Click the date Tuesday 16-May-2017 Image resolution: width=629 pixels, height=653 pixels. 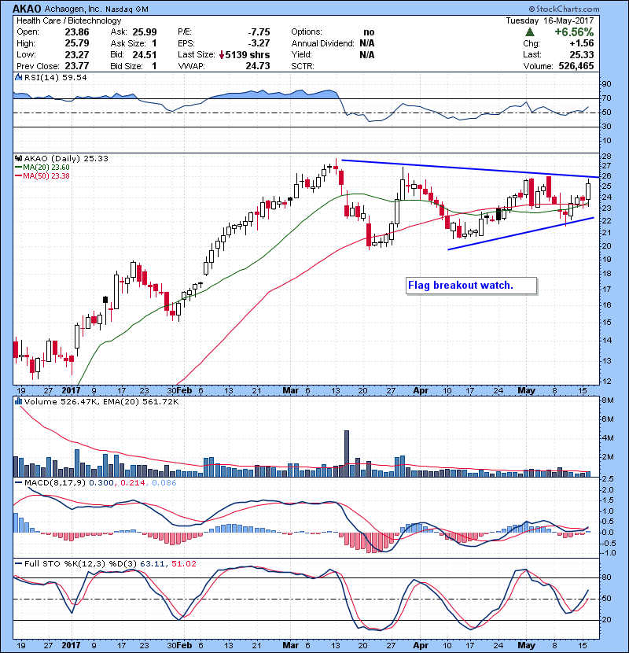click(x=550, y=20)
